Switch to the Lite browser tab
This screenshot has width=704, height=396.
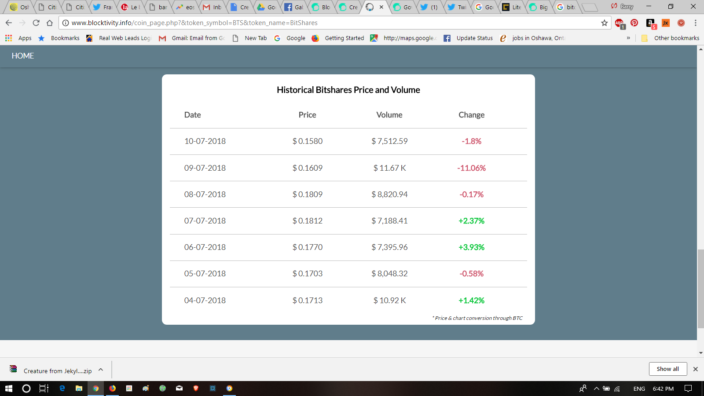512,7
